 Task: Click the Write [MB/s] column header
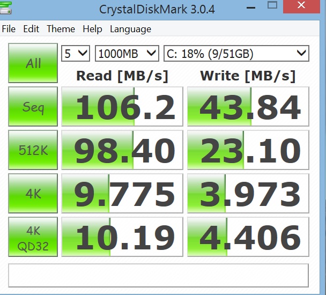tap(248, 76)
